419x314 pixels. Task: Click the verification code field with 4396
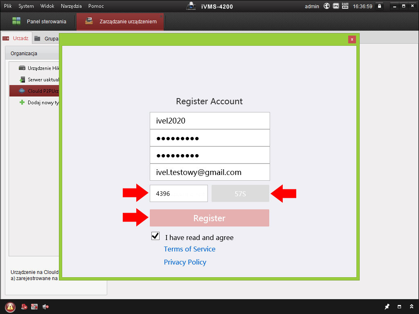178,193
